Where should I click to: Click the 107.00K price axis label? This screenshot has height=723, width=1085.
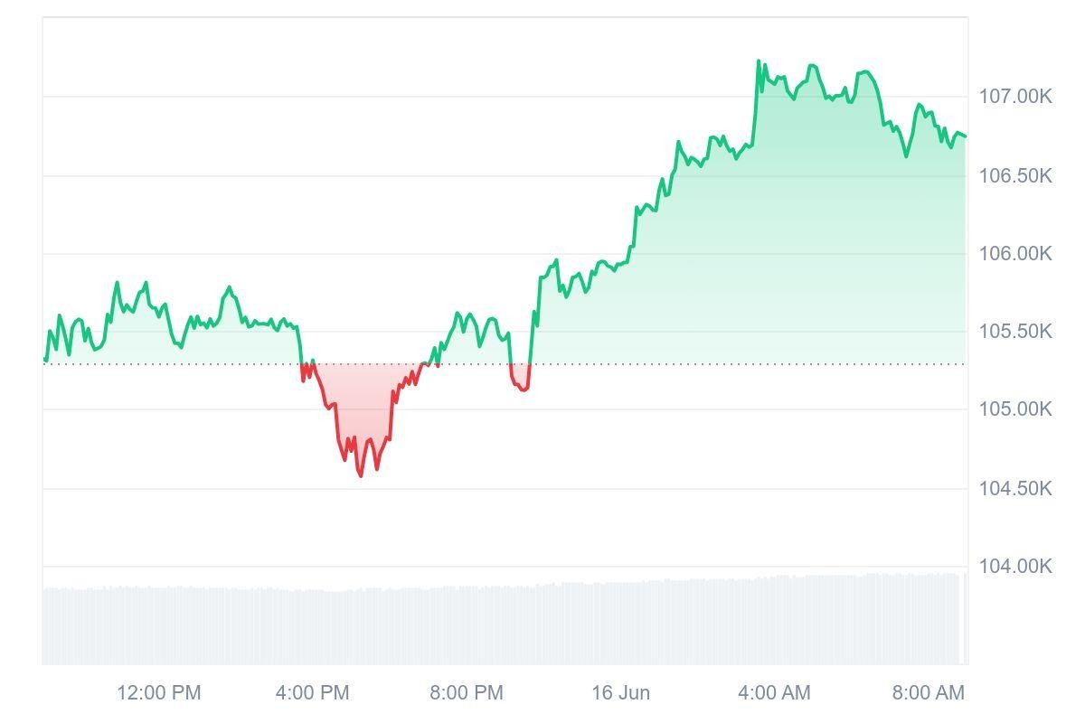point(1015,97)
